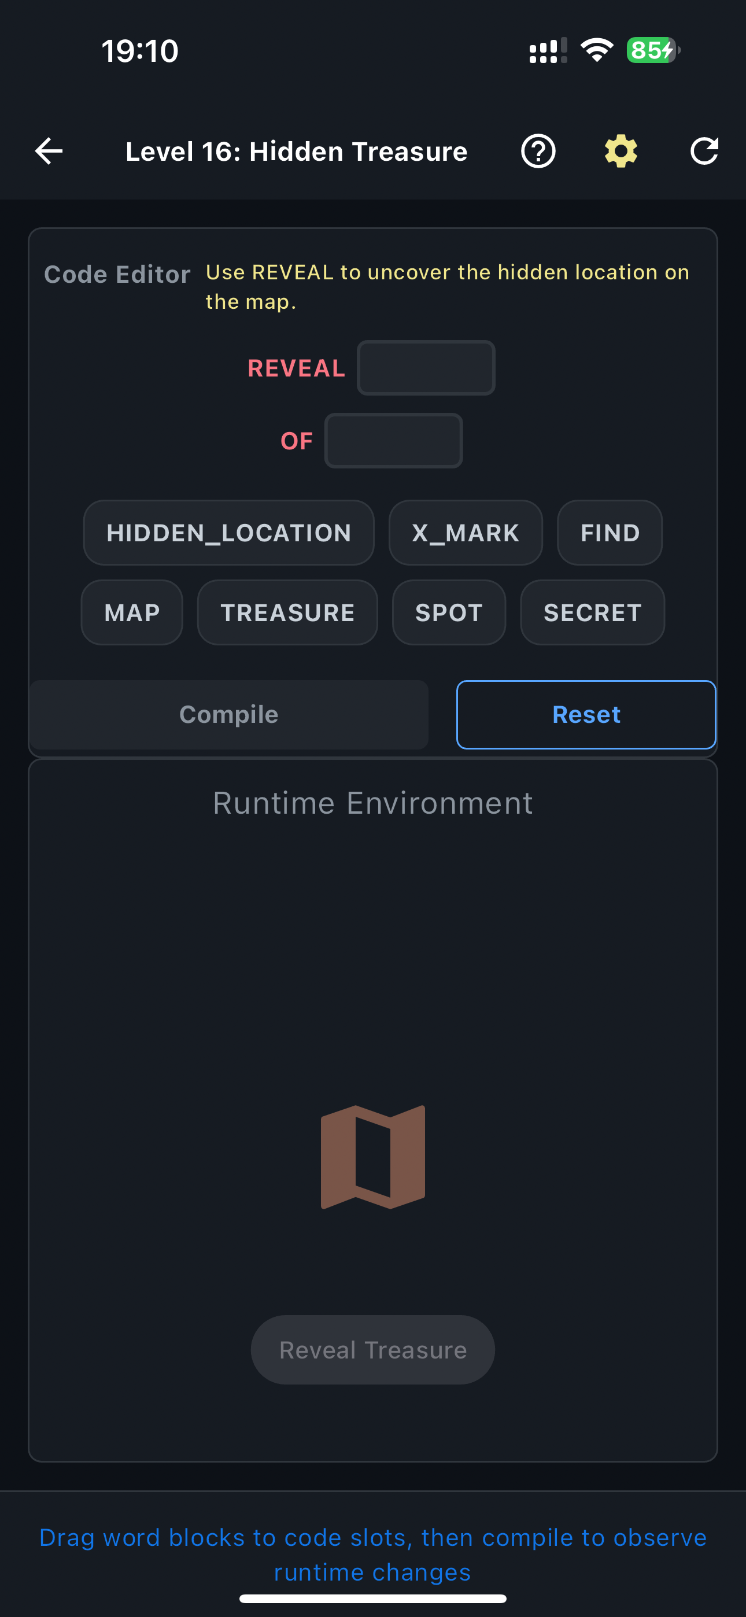The image size is (746, 1617).
Task: Tap the SECRET word block
Action: pos(592,612)
